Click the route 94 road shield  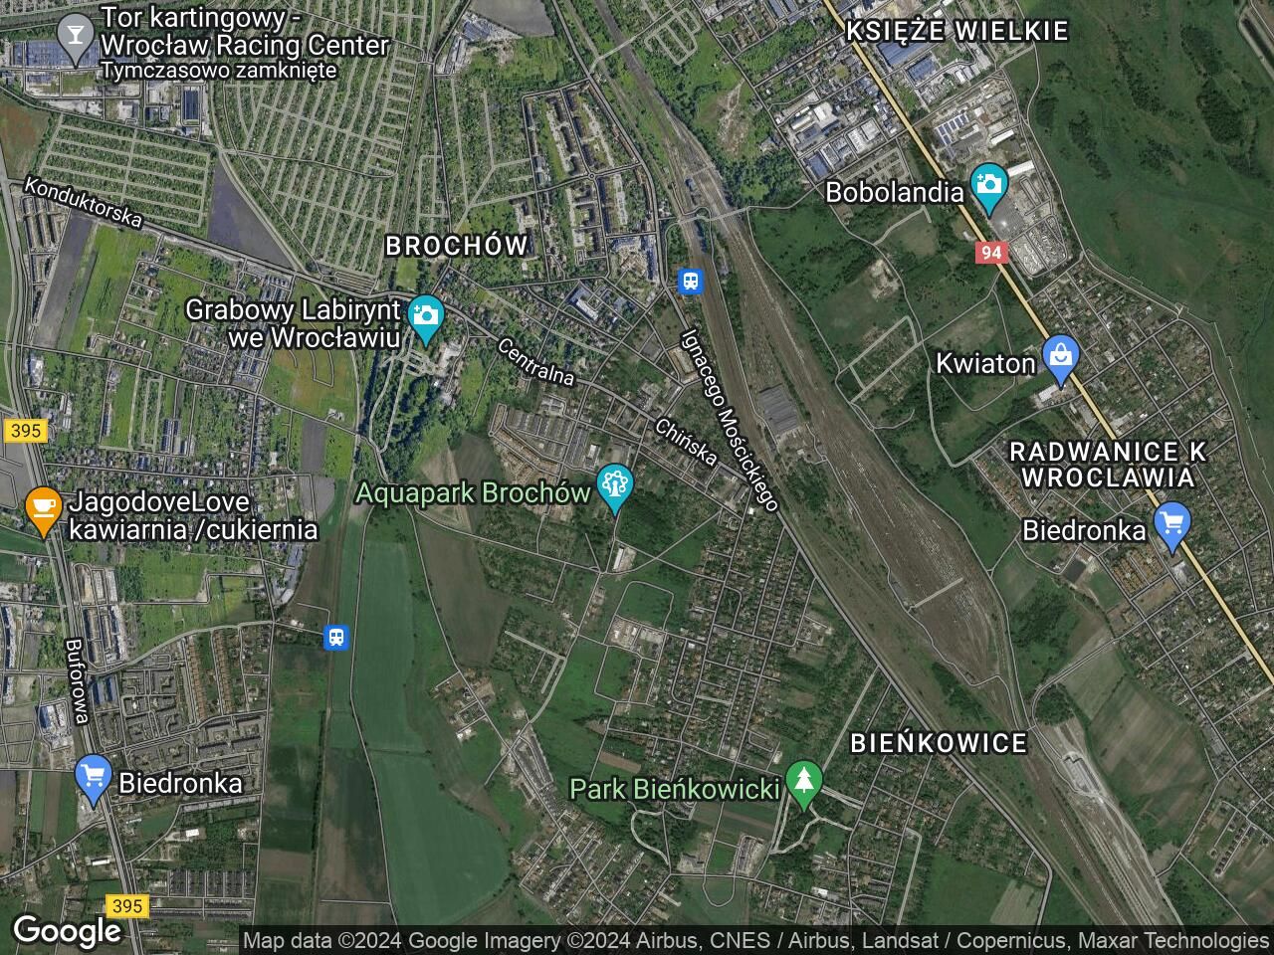coord(989,253)
